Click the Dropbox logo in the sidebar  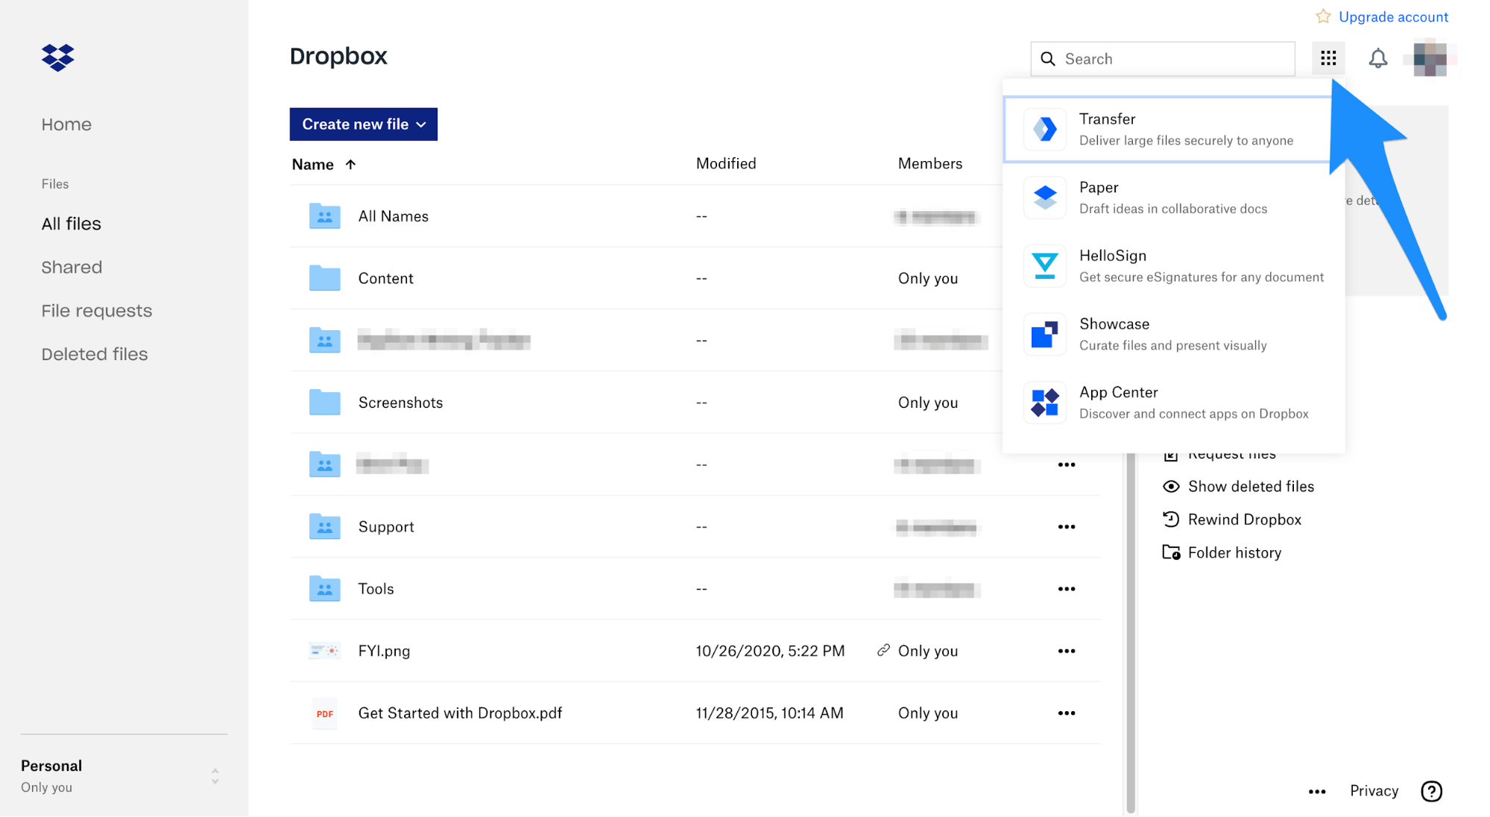coord(57,57)
